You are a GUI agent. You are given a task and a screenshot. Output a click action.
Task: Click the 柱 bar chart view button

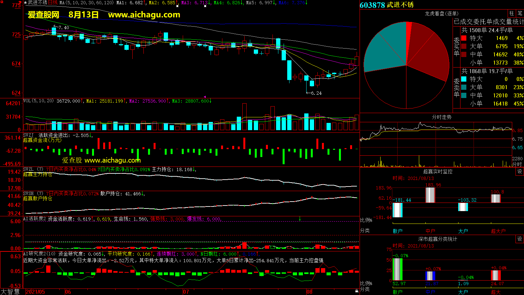[512, 13]
